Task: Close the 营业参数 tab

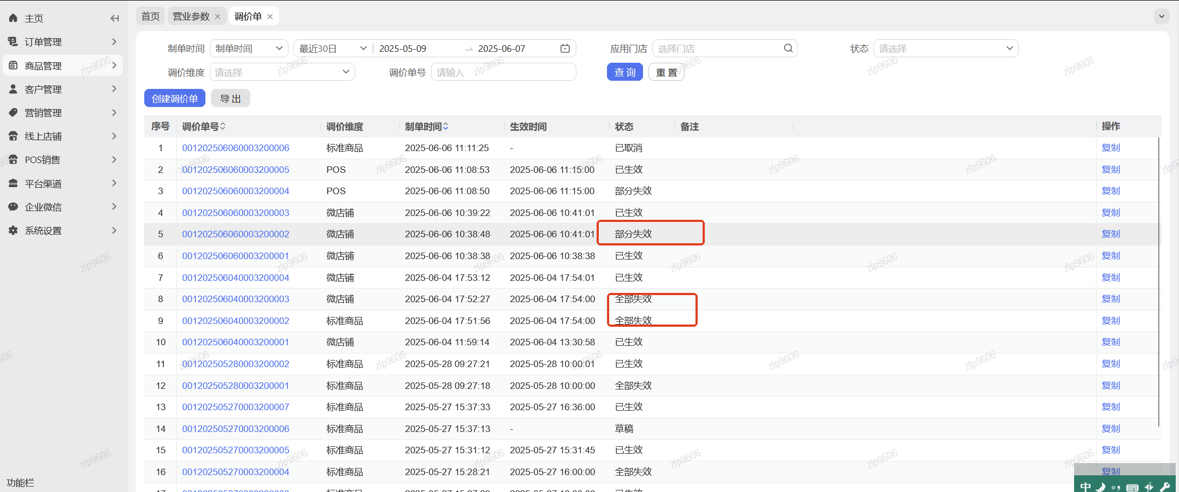Action: coord(217,16)
